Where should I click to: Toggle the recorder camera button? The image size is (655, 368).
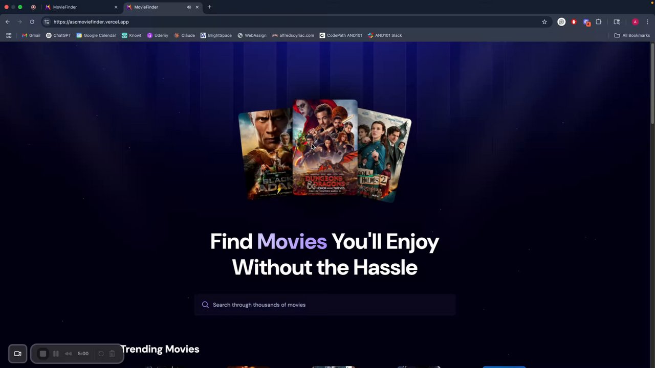(x=17, y=354)
